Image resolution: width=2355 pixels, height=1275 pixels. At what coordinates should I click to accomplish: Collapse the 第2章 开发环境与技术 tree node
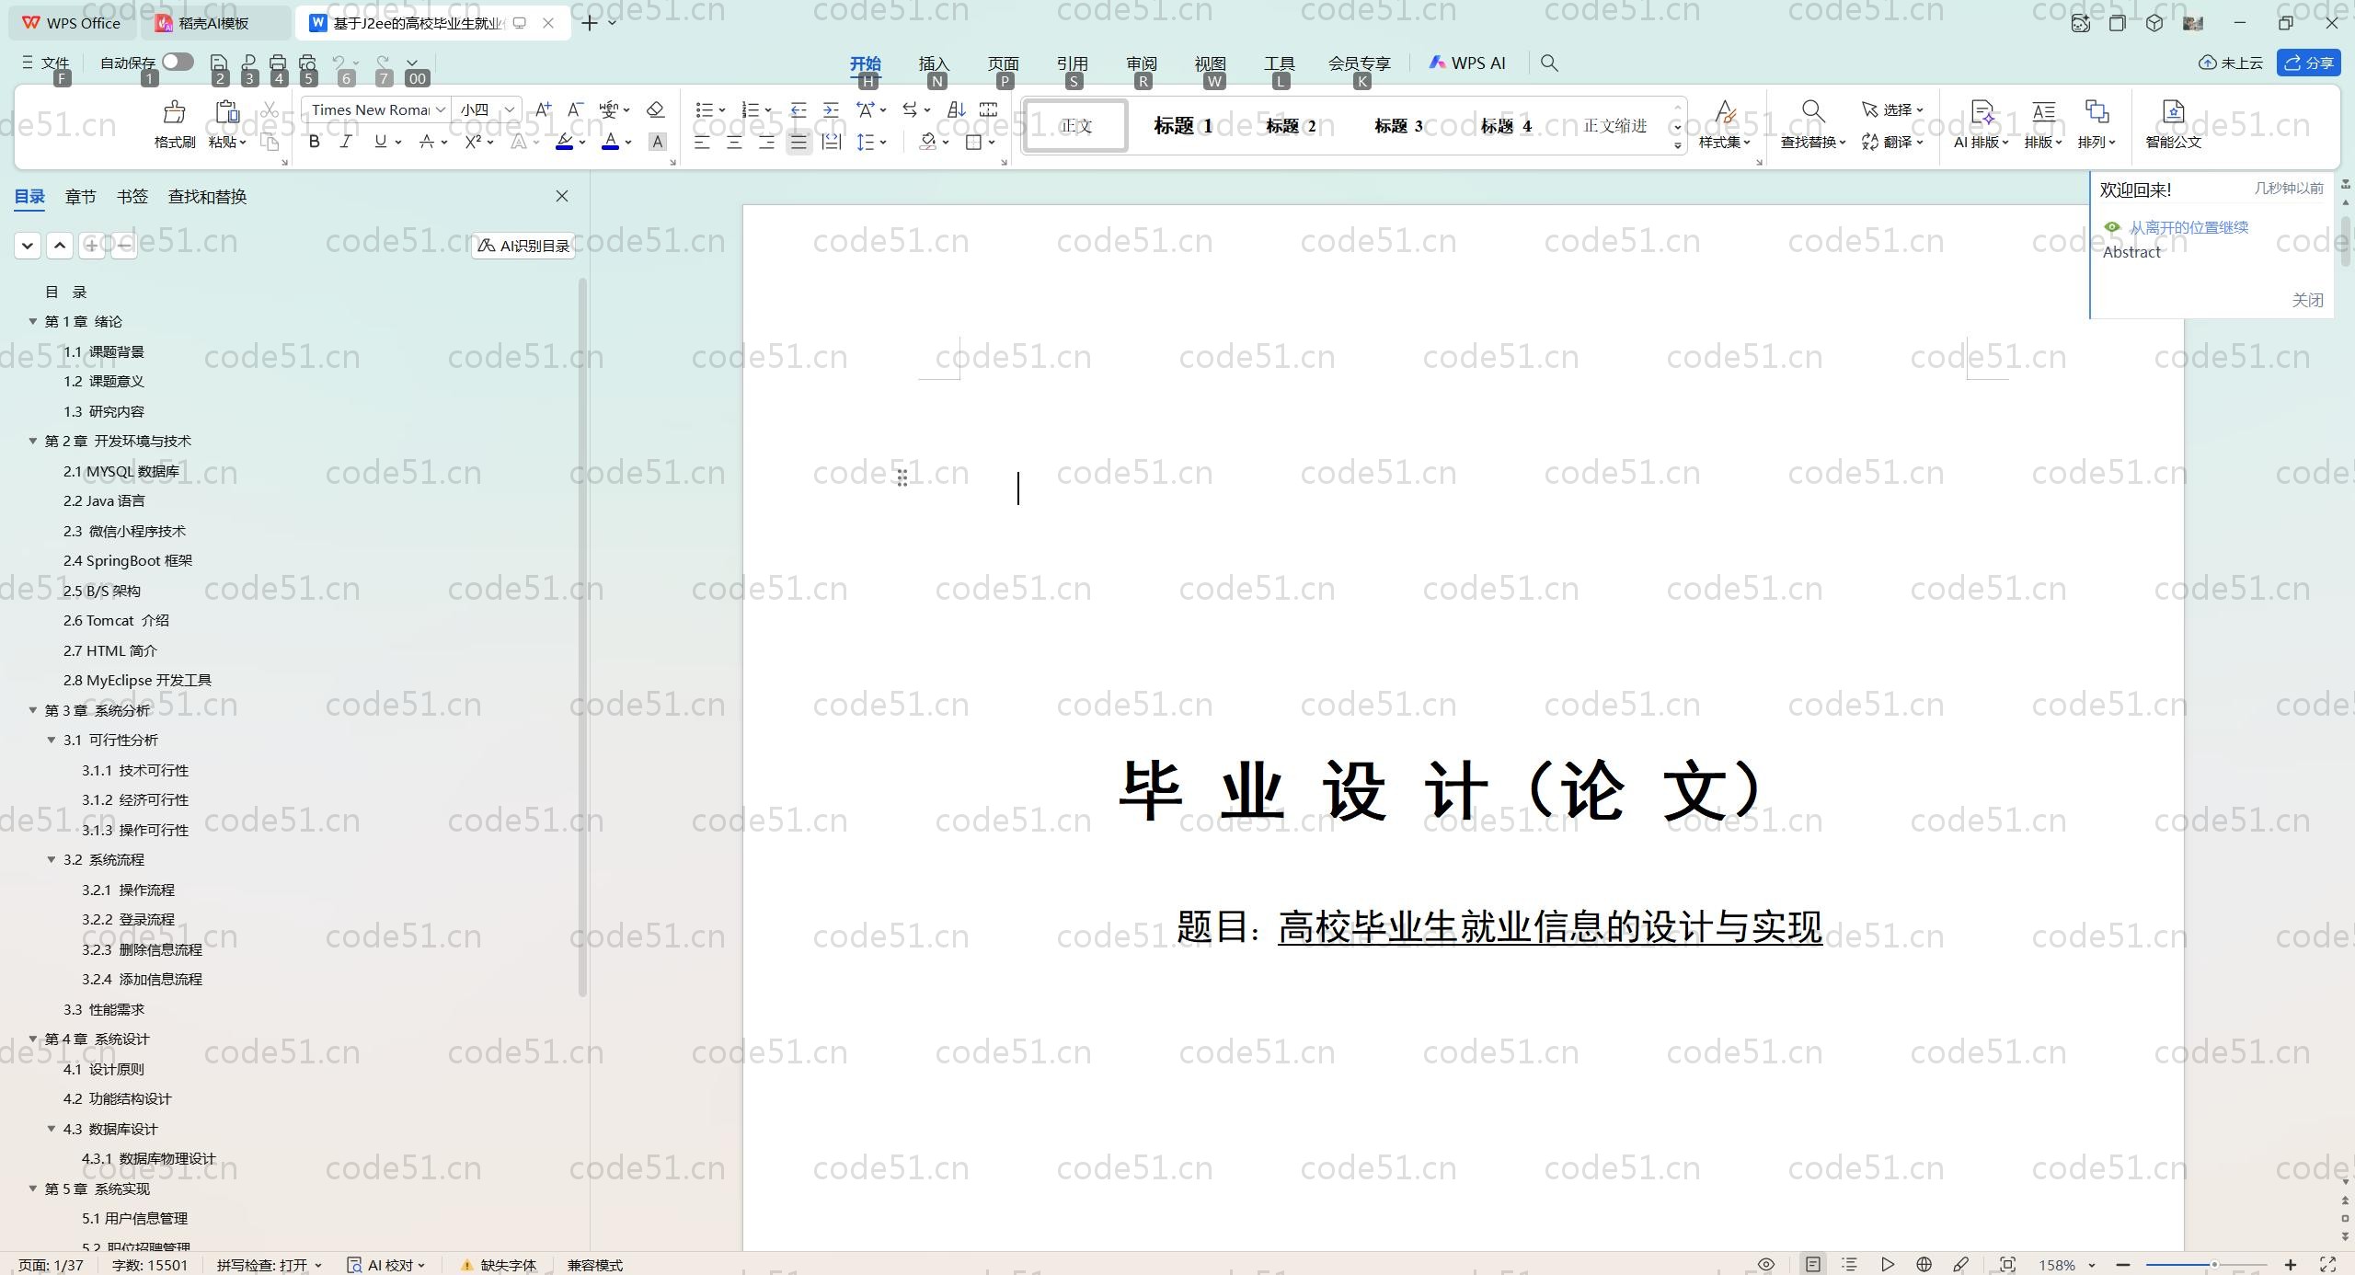tap(33, 441)
